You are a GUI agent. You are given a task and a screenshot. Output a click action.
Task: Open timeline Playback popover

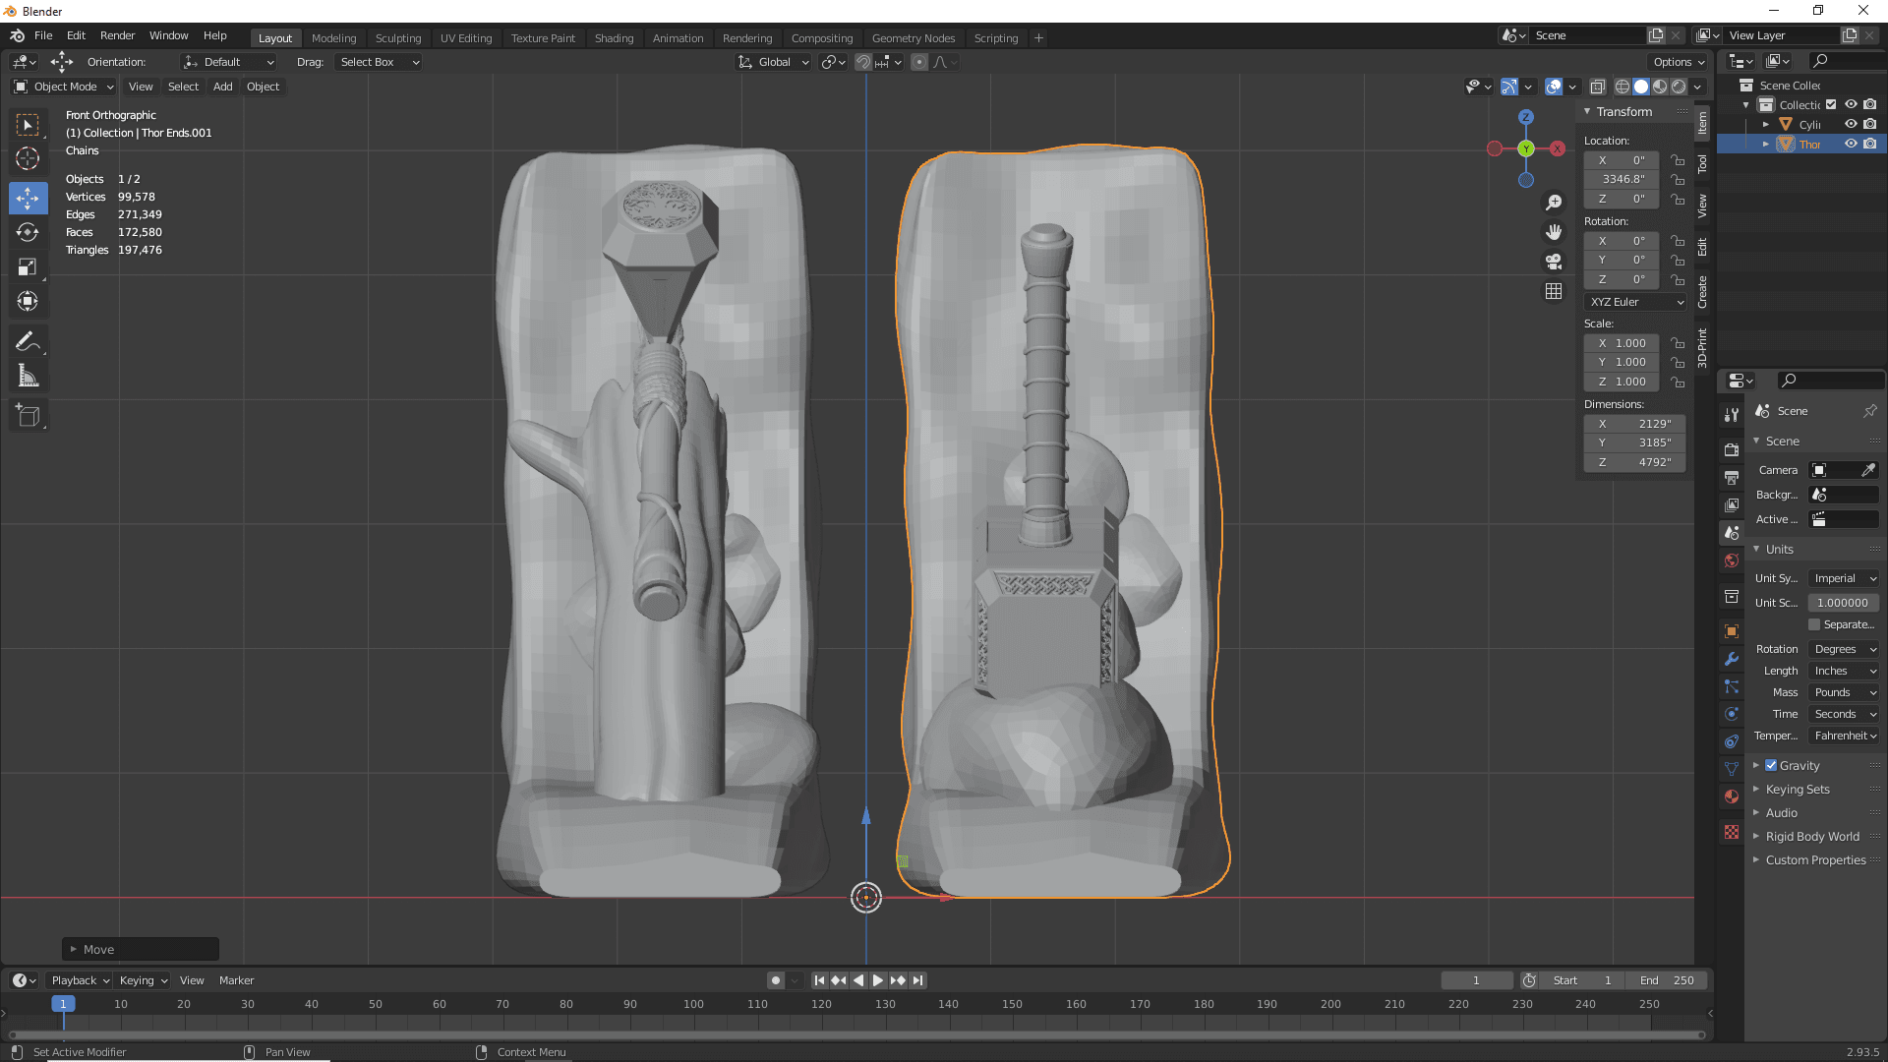click(81, 980)
